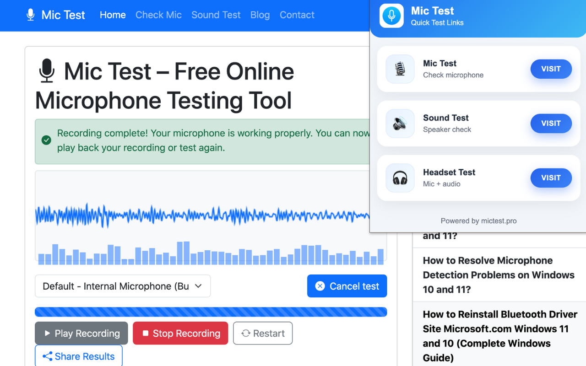
Task: Click the Free Online Microphone Testing Tool heading
Action: tap(165, 86)
